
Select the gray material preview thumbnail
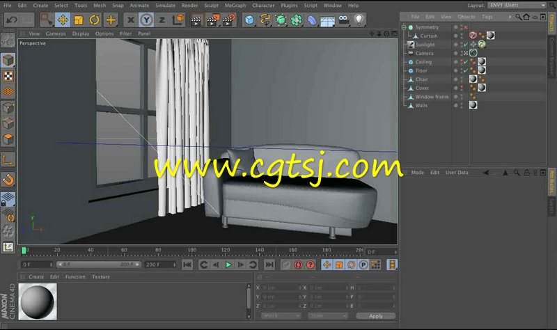(38, 301)
